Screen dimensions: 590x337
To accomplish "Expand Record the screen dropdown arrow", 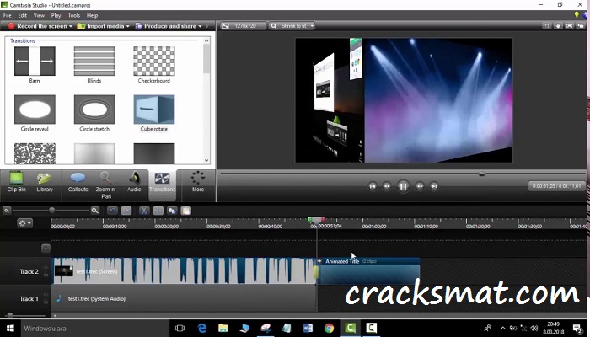I will click(x=70, y=26).
